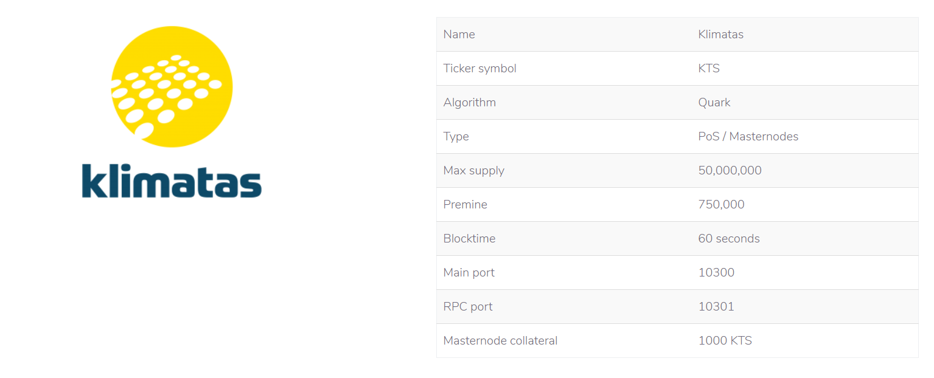Click the 10301 RPC port value
This screenshot has height=378, width=934.
coord(717,307)
